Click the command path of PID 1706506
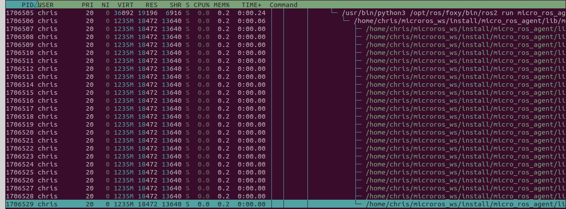 pyautogui.click(x=460, y=21)
